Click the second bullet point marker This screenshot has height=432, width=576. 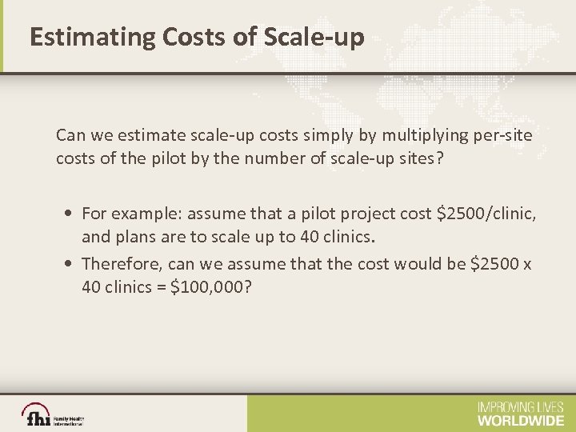pyautogui.click(x=72, y=263)
